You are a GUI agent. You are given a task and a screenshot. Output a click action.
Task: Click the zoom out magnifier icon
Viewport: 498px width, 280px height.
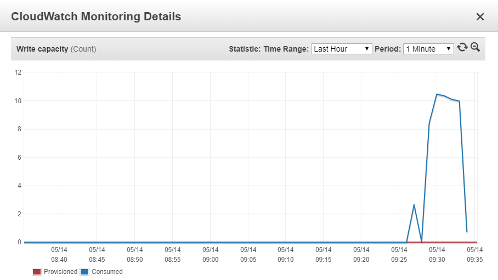point(475,47)
